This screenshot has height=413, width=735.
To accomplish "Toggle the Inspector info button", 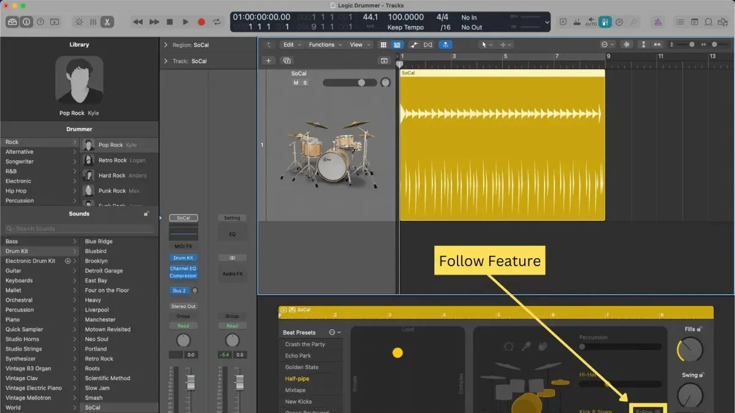I will tap(26, 21).
